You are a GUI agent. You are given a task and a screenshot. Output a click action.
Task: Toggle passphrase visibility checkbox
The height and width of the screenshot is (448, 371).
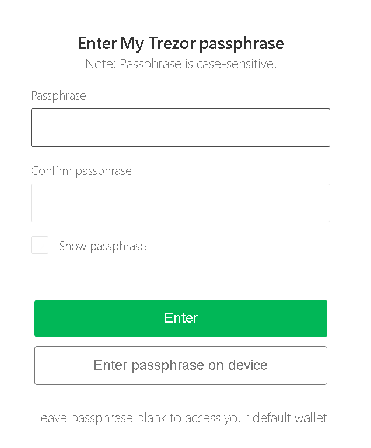pos(40,246)
